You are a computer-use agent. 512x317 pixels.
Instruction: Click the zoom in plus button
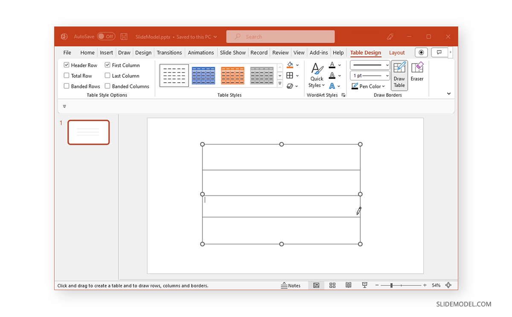tap(425, 285)
